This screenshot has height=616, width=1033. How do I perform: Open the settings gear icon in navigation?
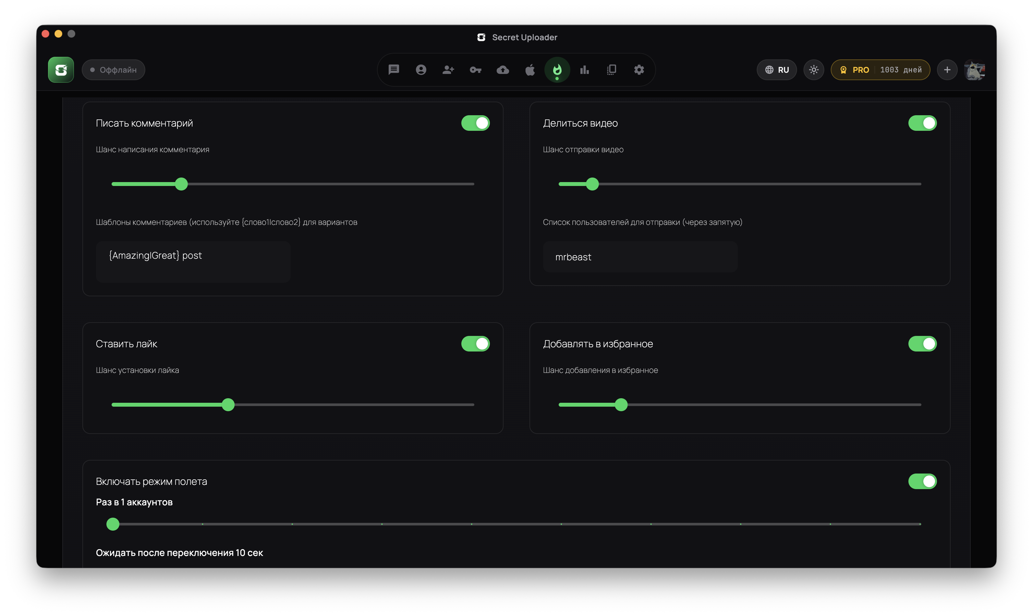click(639, 70)
